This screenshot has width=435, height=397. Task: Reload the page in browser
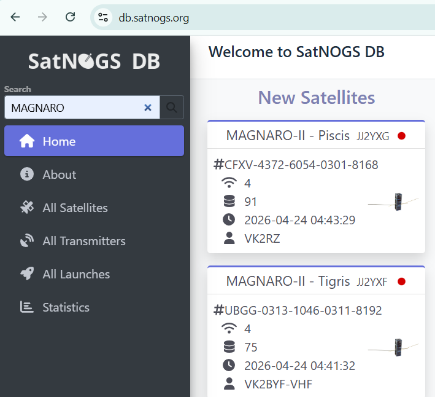pyautogui.click(x=71, y=17)
